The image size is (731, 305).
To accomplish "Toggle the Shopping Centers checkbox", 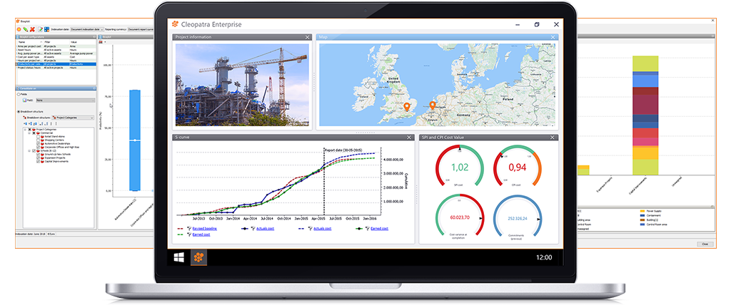I will click(x=39, y=140).
